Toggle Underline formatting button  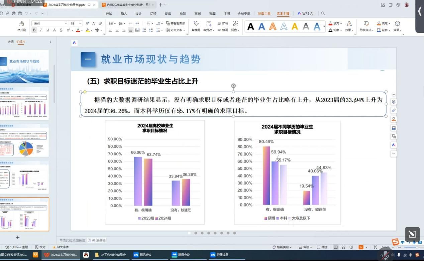(47, 30)
